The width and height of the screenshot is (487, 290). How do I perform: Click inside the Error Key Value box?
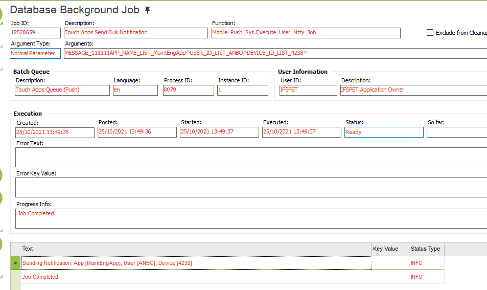pos(251,187)
